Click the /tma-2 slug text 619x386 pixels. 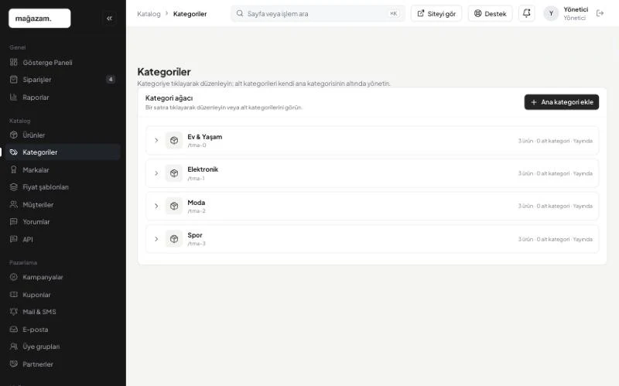197,211
